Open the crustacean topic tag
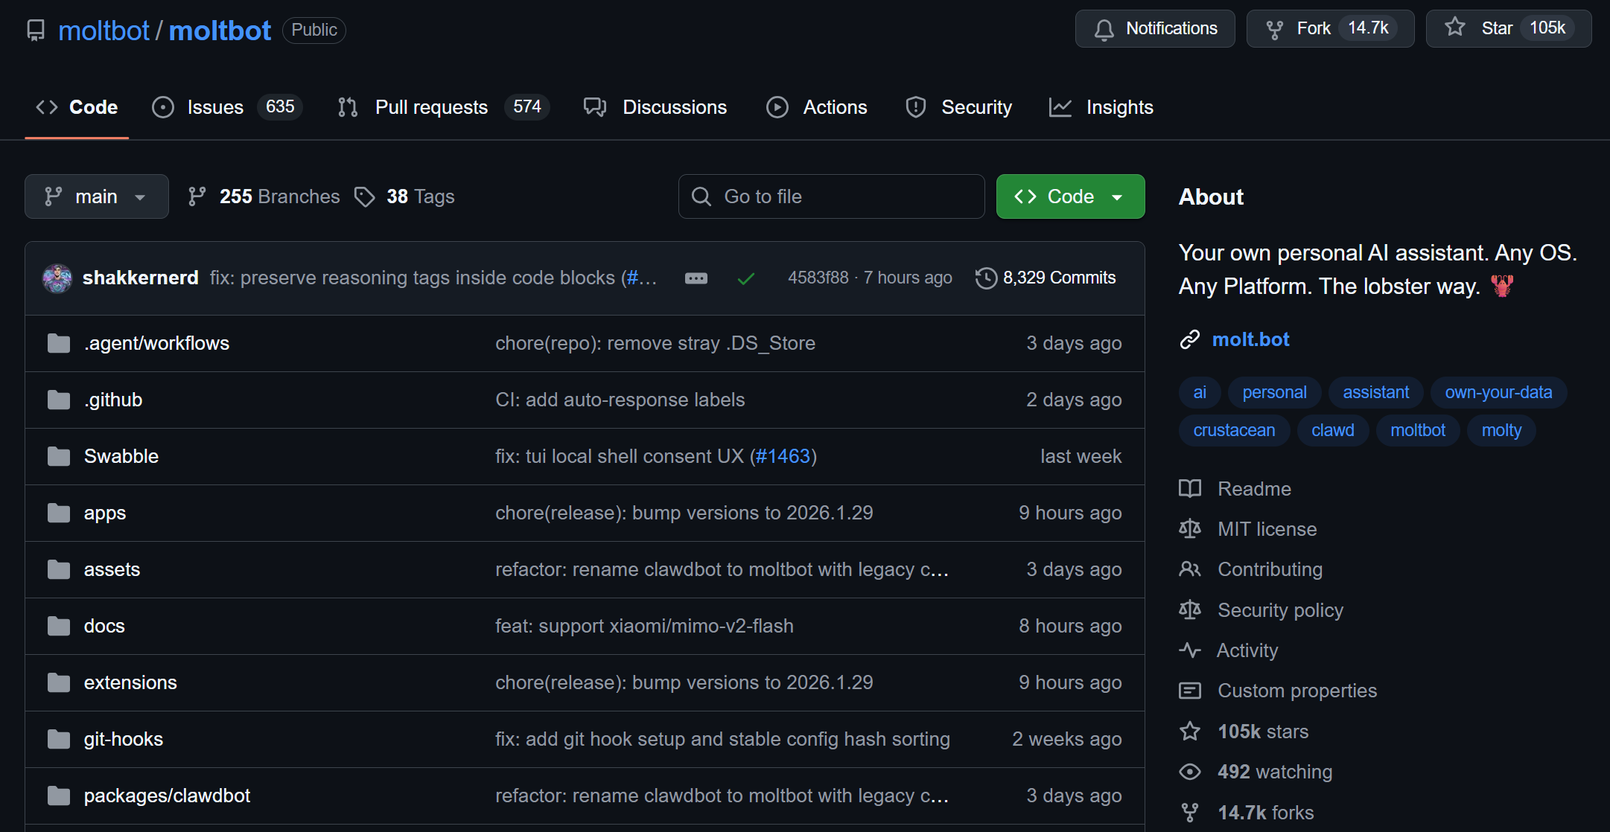Image resolution: width=1610 pixels, height=832 pixels. (x=1234, y=430)
